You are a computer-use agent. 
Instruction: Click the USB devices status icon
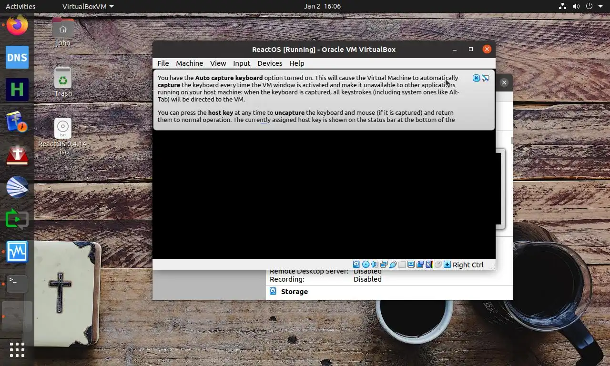(393, 264)
